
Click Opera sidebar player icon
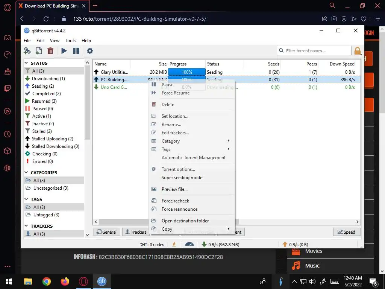pos(8,111)
